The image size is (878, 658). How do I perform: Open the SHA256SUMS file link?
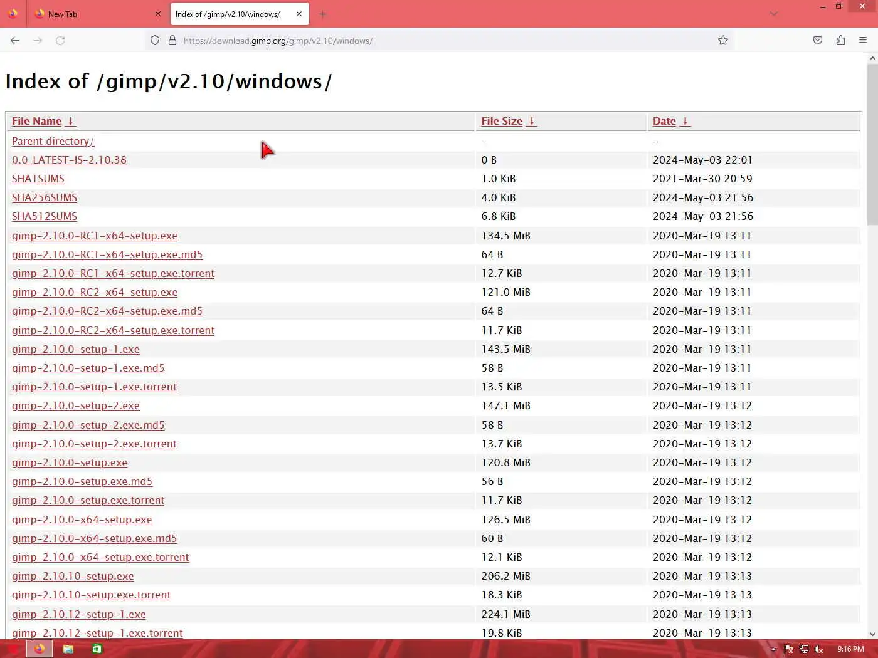(44, 197)
